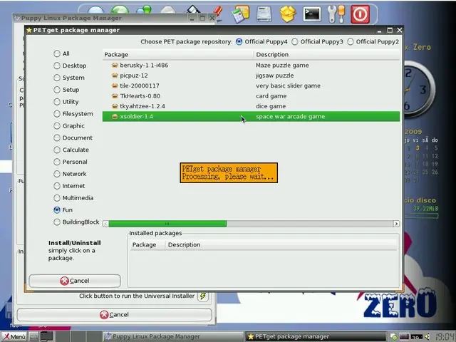Select the Desktop category
Viewport: 456px width, 342px height.
[70, 66]
